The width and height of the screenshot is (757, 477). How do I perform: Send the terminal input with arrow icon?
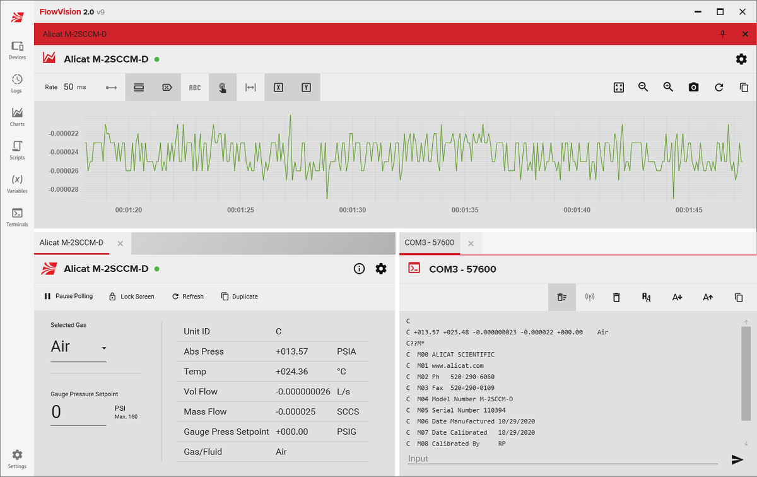click(737, 459)
